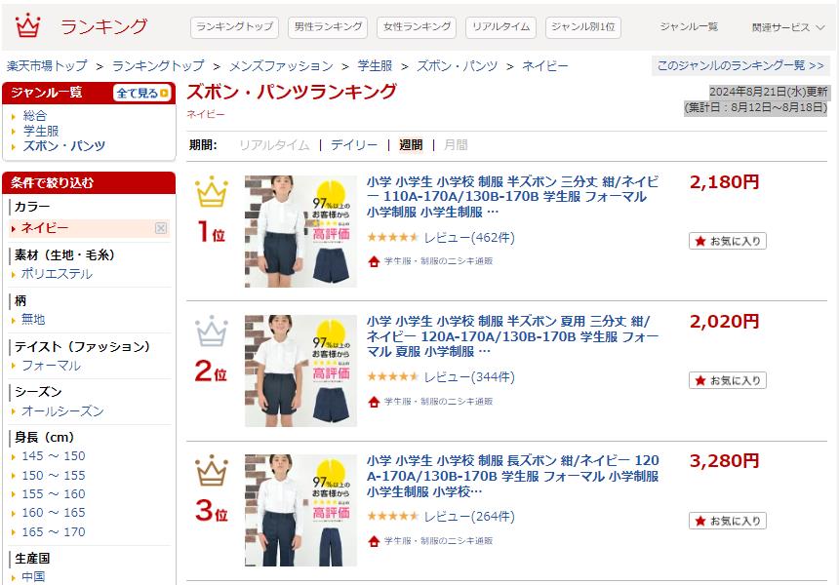Click the red crown ranking logo
839x585 pixels.
(x=28, y=25)
